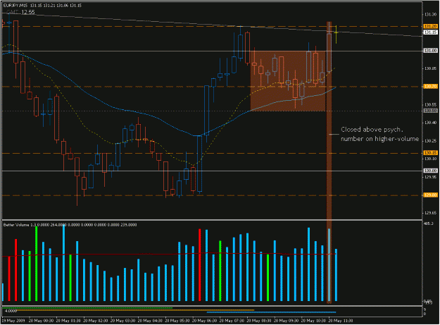440x325 pixels.
Task: Click the 405.3 volume scale value
Action: [x=429, y=223]
